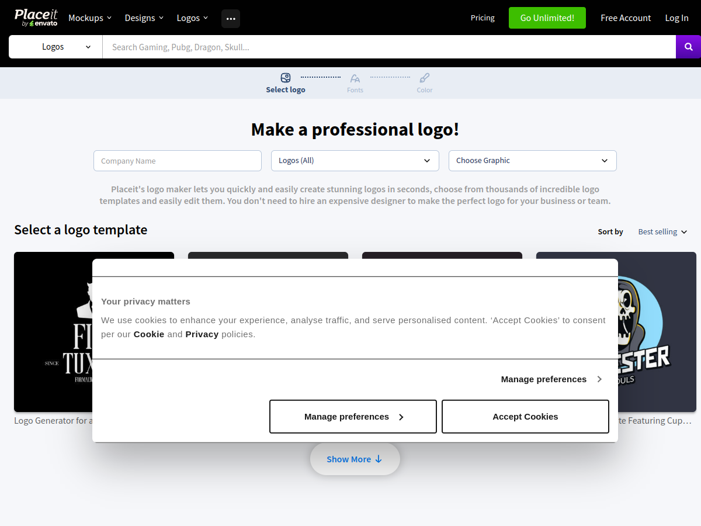Click the Fonts step icon
Image resolution: width=701 pixels, height=526 pixels.
pos(355,78)
